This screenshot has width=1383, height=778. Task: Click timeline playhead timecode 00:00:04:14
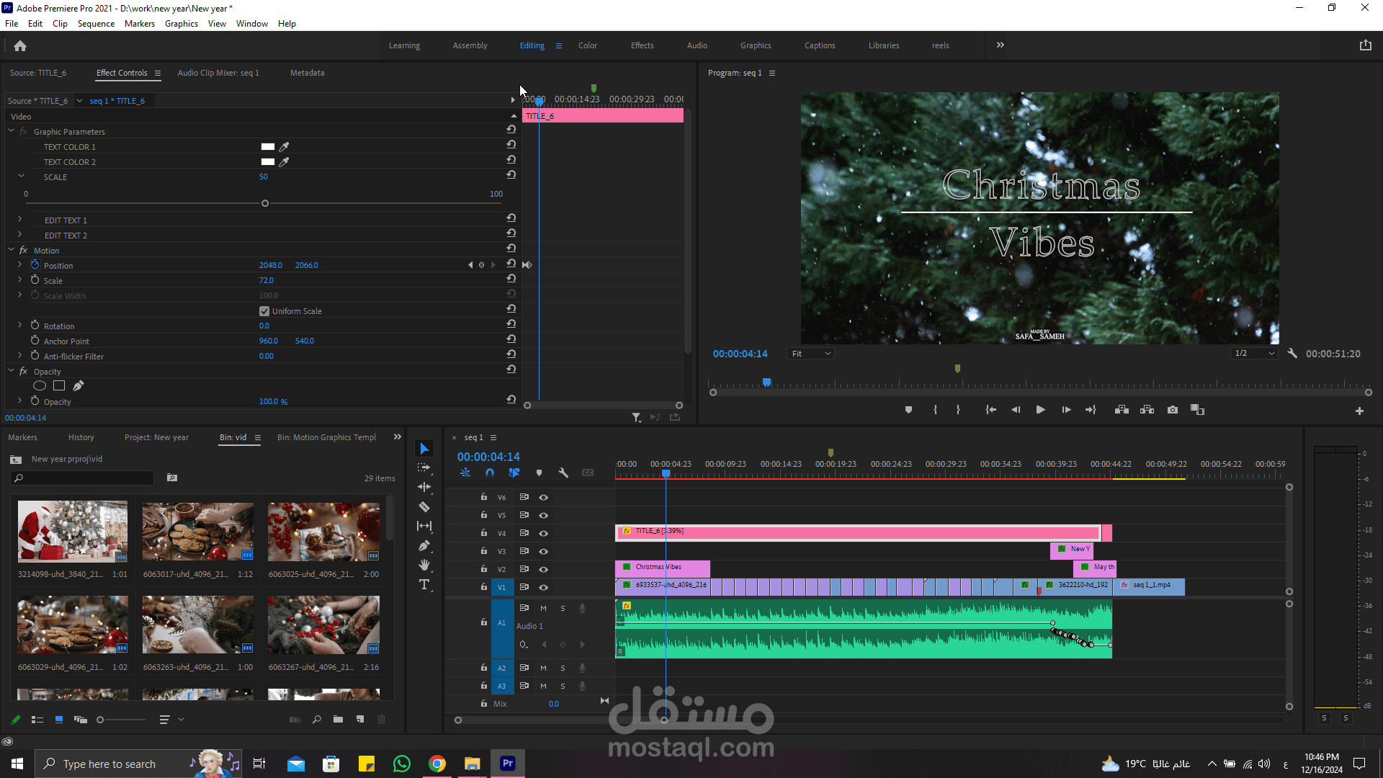pyautogui.click(x=488, y=457)
